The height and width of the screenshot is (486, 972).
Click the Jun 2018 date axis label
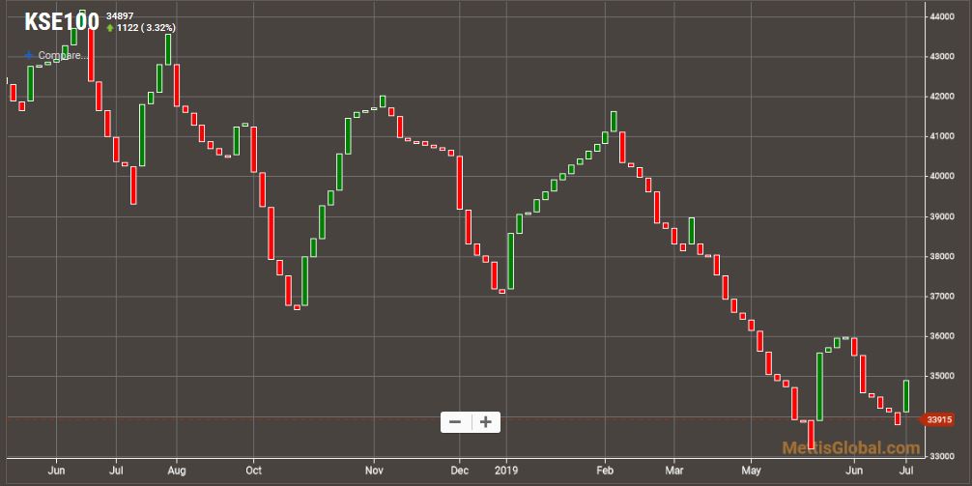click(x=56, y=470)
